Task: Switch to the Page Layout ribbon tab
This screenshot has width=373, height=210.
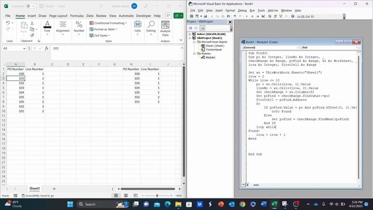Action: 58,16
